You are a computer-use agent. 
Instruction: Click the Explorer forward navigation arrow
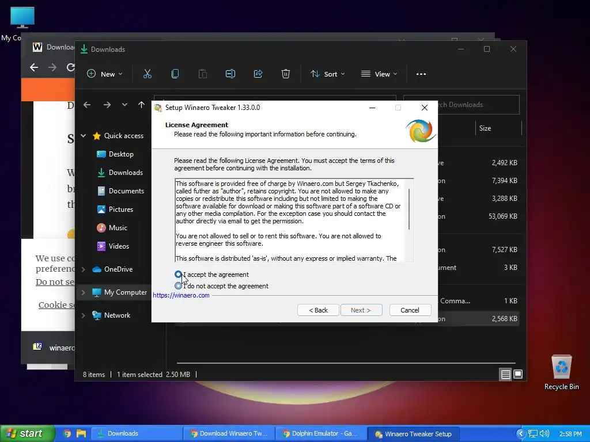[x=107, y=105]
